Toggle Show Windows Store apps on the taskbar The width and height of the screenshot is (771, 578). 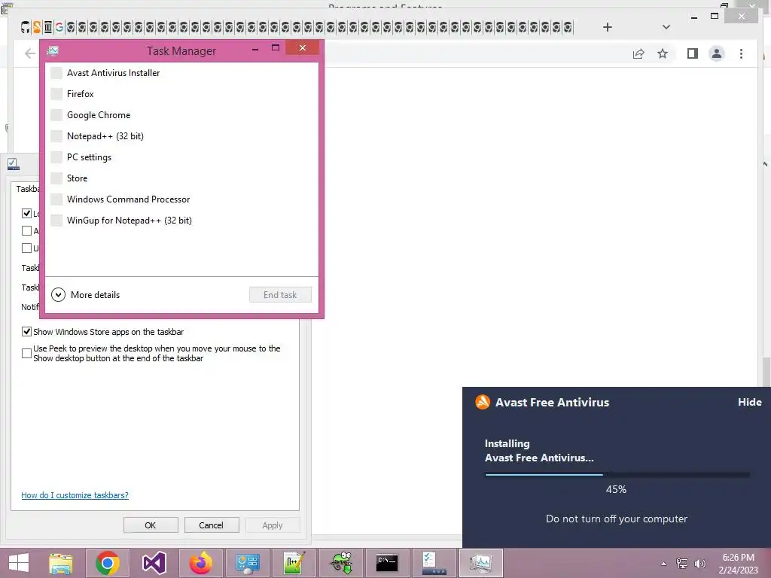[26, 332]
